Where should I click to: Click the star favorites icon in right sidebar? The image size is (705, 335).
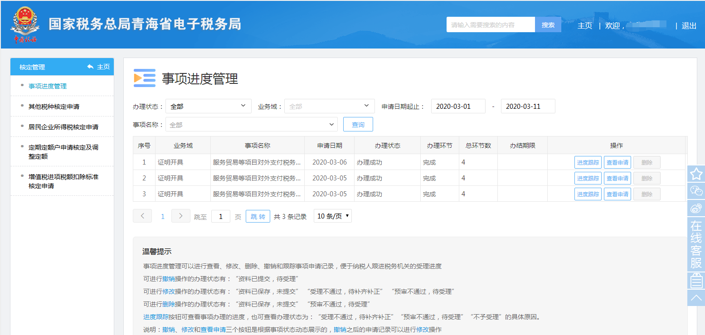(696, 174)
